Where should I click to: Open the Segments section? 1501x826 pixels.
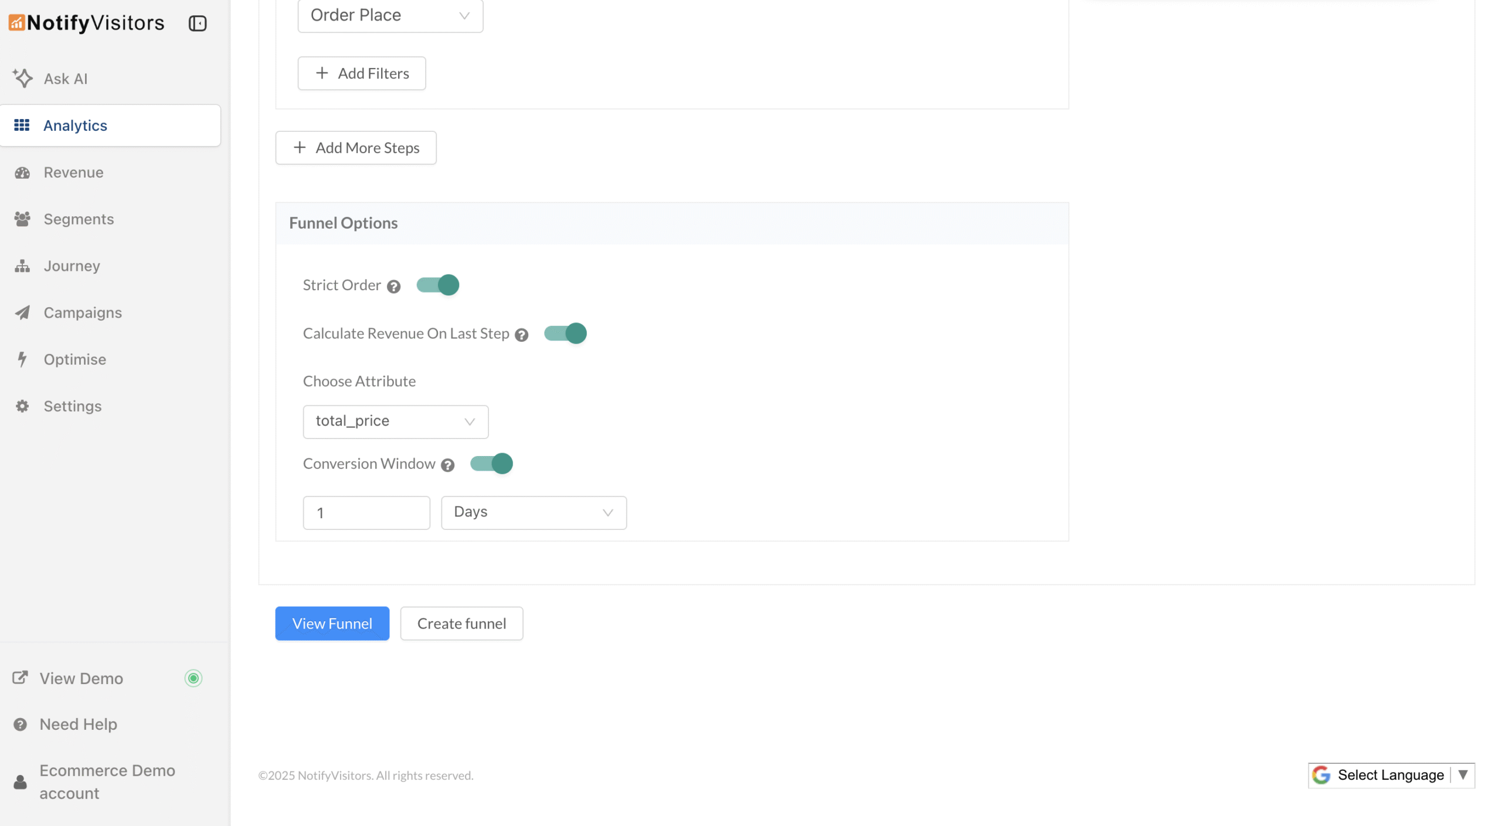[x=79, y=219]
